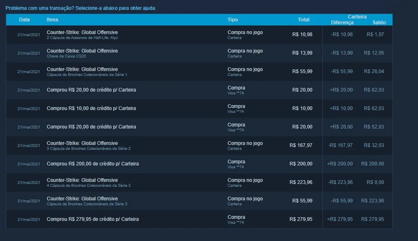Click the R$ 0,00 balance value

375,182
